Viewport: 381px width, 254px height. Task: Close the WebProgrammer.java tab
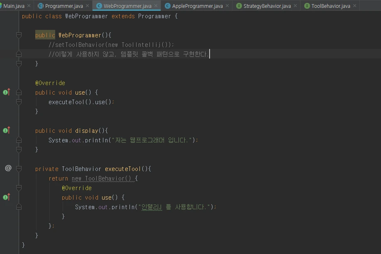pyautogui.click(x=156, y=5)
